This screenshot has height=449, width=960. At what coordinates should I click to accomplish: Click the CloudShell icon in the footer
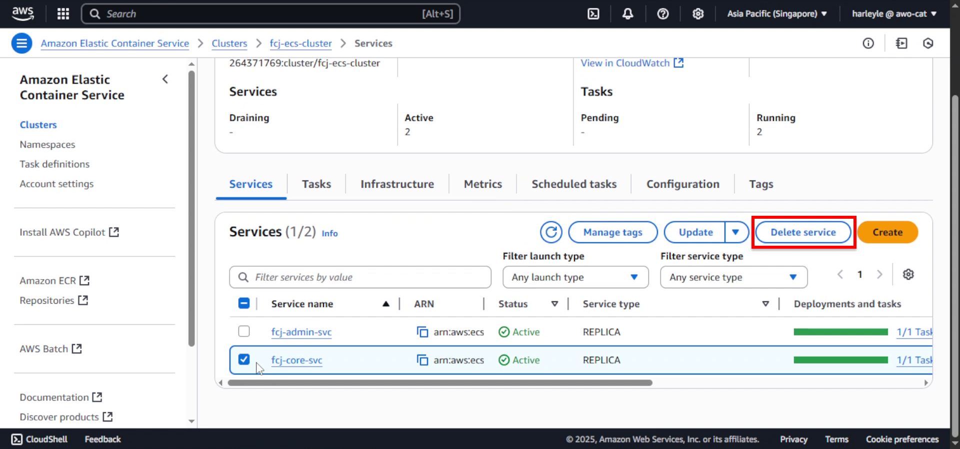(x=16, y=439)
